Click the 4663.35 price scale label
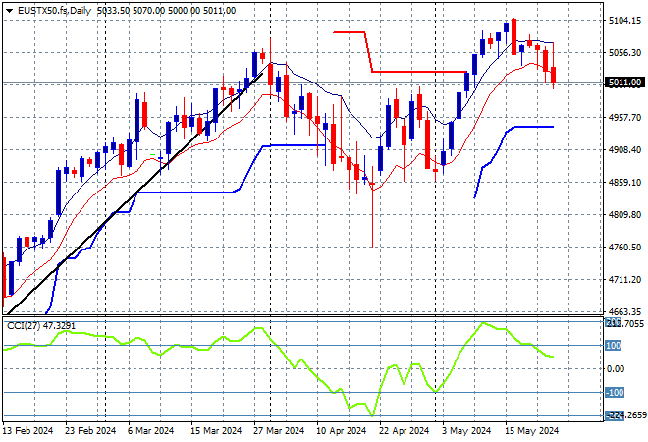648x442 pixels. tap(625, 311)
